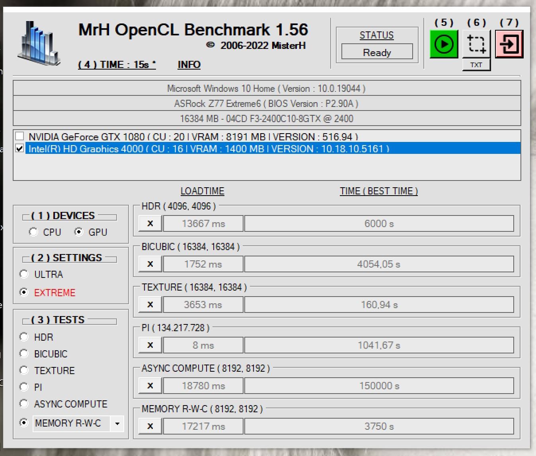The width and height of the screenshot is (536, 456).
Task: Click the ASYNC COMPUTE best time 150000 s
Action: click(379, 386)
